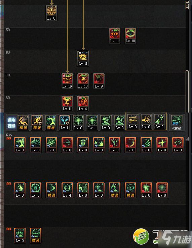Click the skill tree vertical scrollbar thumb

click(x=187, y=92)
